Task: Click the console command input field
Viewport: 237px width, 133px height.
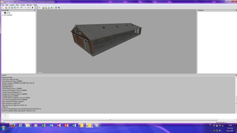Action: (118, 116)
